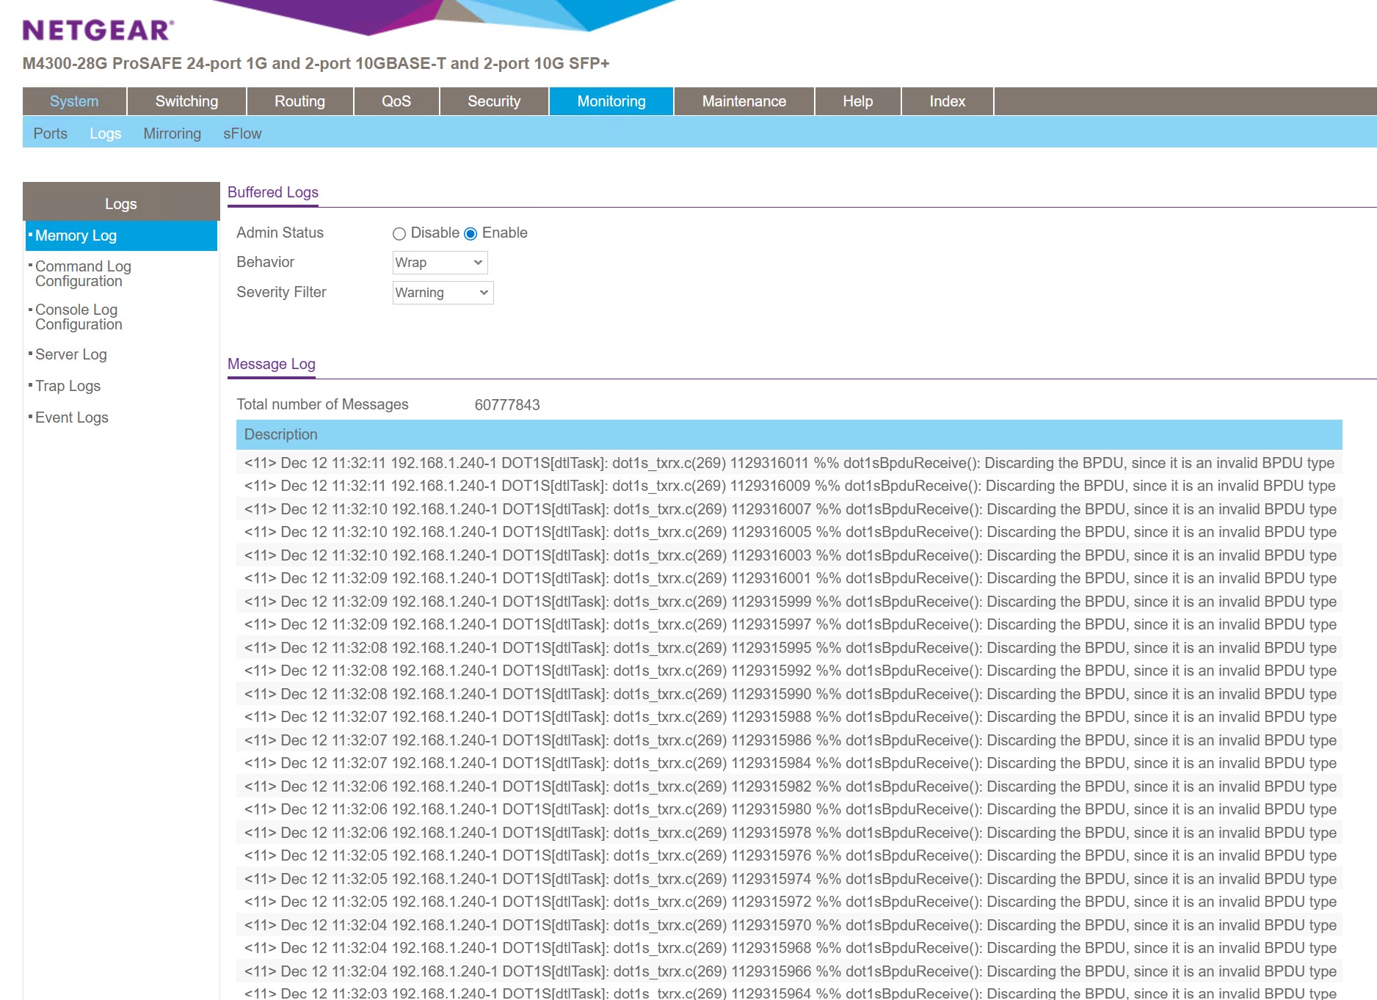Go to Server Log in sidebar
1377x1000 pixels.
click(x=71, y=354)
